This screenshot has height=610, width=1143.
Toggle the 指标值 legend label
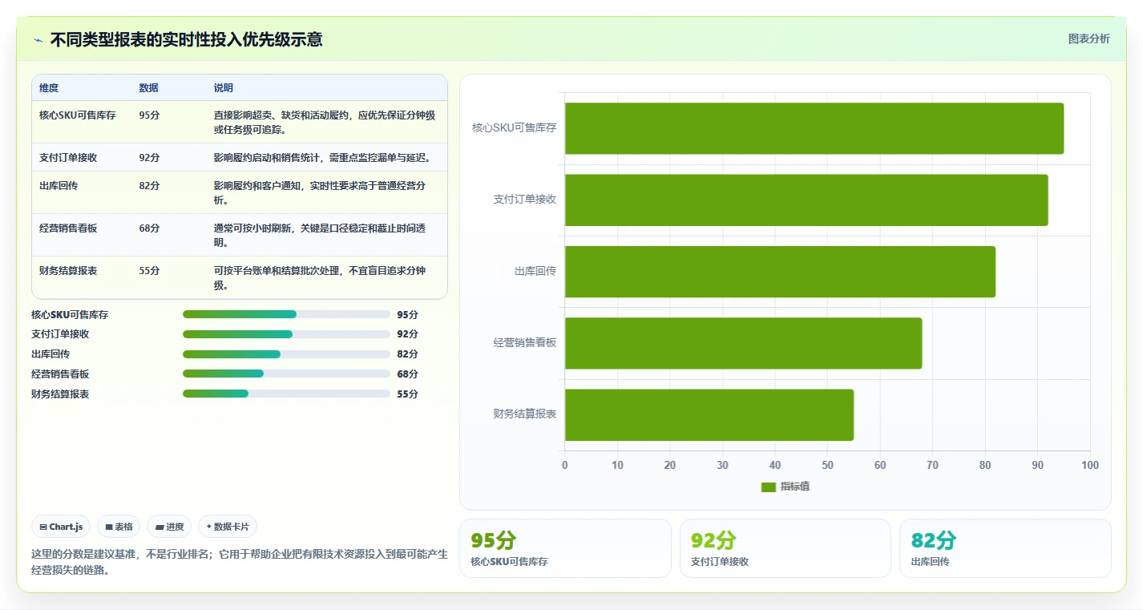click(x=795, y=487)
